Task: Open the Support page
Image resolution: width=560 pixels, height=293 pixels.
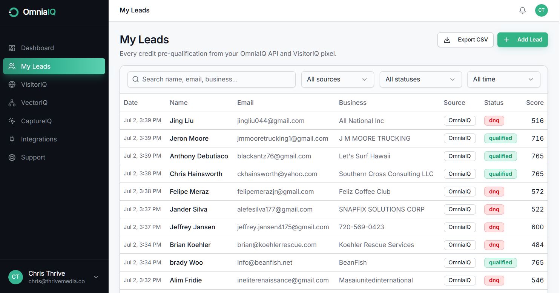Action: click(x=54, y=157)
